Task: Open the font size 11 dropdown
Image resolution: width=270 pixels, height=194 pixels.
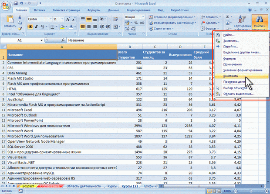Action: 62,19
